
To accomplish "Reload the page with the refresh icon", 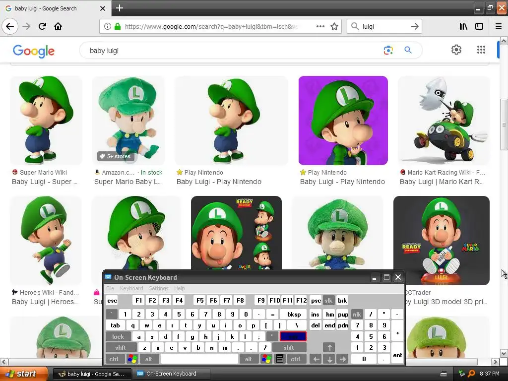I will pos(42,26).
